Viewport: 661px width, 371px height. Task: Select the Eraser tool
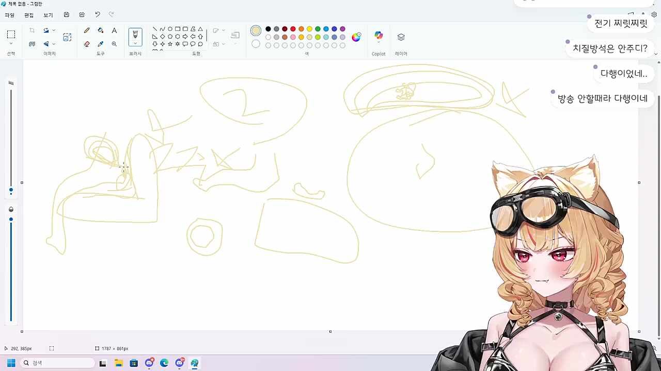(x=87, y=44)
